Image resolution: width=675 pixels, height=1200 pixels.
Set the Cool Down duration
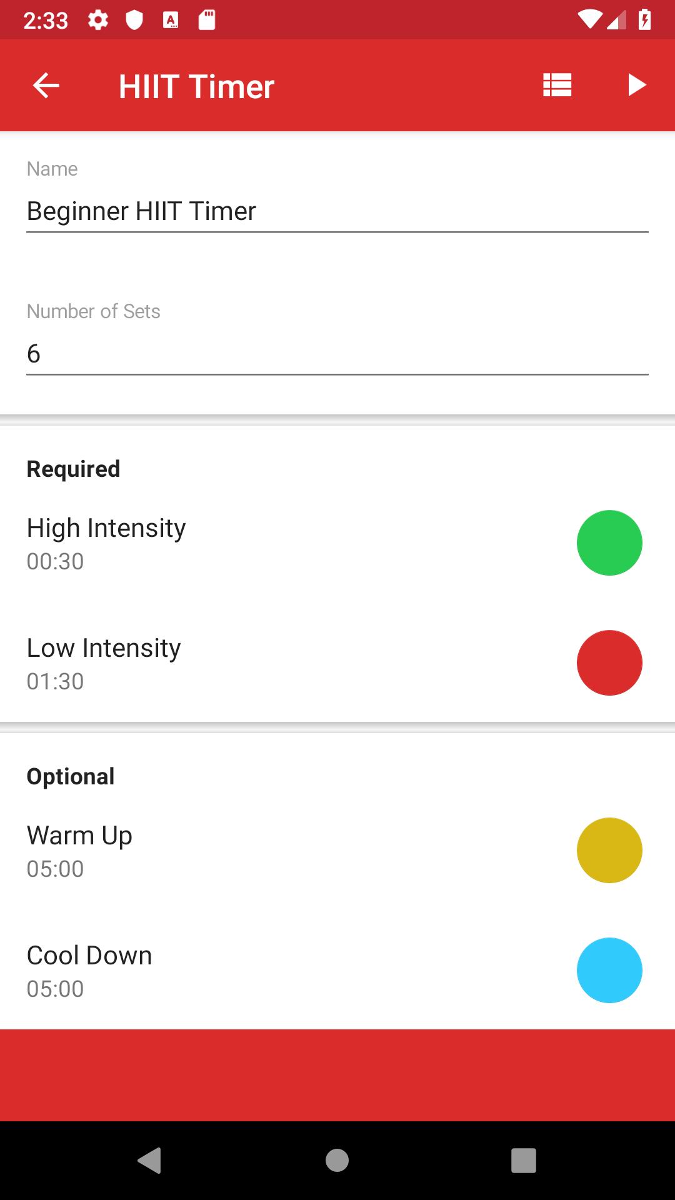tap(55, 989)
